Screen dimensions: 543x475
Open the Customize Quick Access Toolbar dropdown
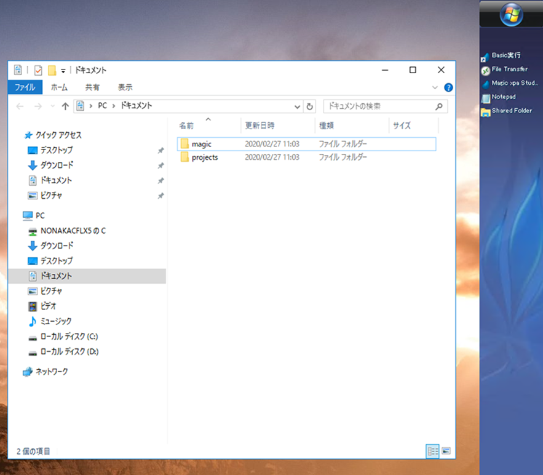coord(63,71)
